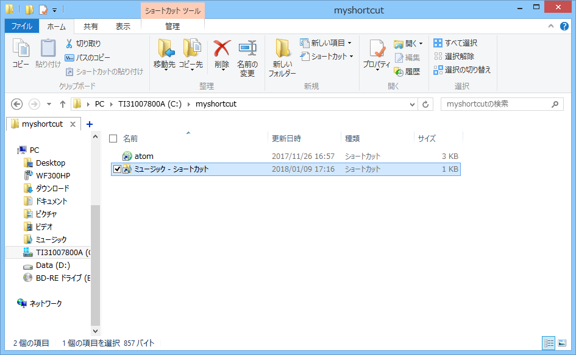This screenshot has height=355, width=576.
Task: Switch to the Share (共有) ribbon tab
Action: click(90, 26)
